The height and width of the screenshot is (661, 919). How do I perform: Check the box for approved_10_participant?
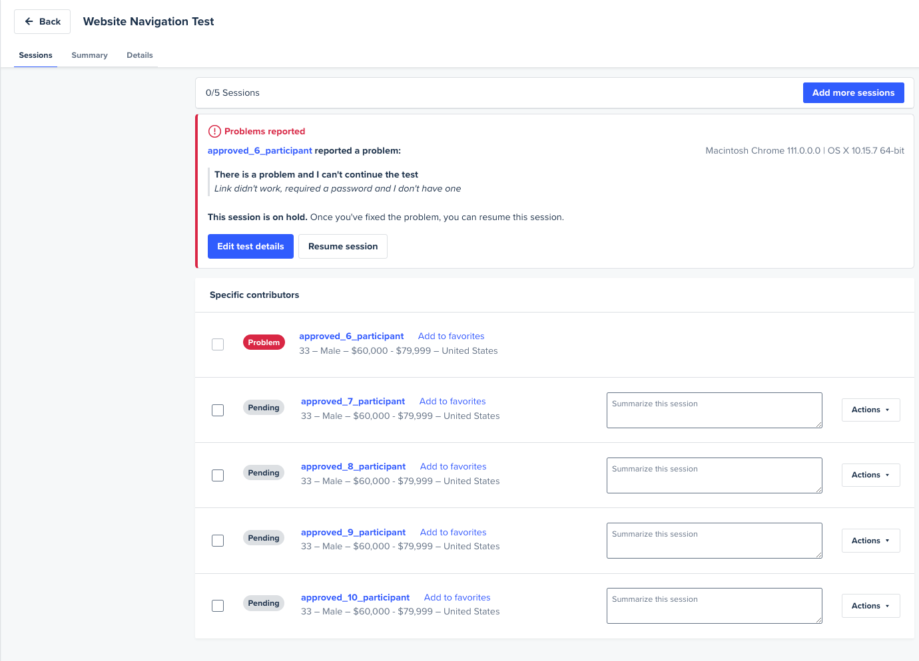(218, 606)
